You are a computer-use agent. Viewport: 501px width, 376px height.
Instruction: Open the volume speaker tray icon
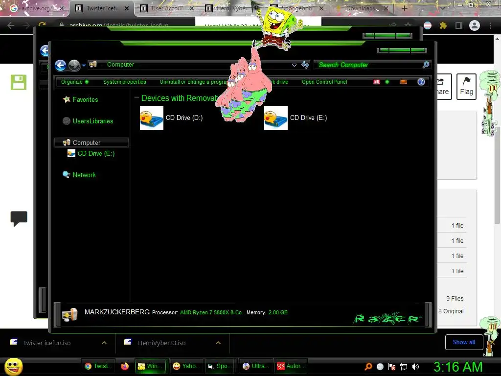tap(415, 367)
